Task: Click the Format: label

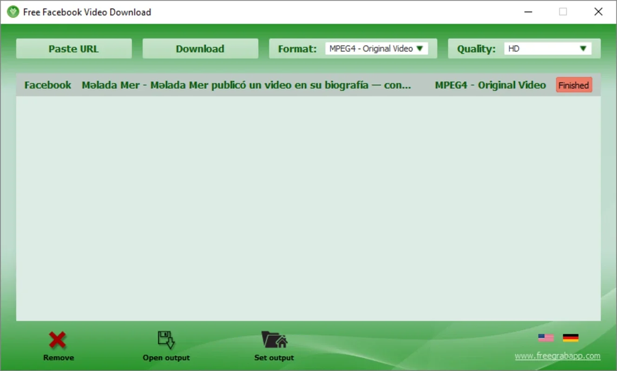Action: [x=297, y=49]
